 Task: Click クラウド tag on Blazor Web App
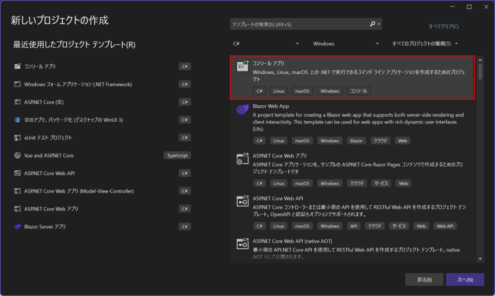(380, 141)
